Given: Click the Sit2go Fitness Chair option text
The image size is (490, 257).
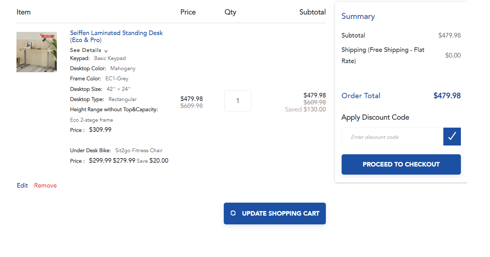Looking at the screenshot, I should pyautogui.click(x=139, y=150).
